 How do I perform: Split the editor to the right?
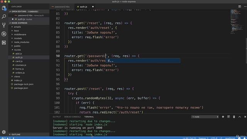coord(240,7)
